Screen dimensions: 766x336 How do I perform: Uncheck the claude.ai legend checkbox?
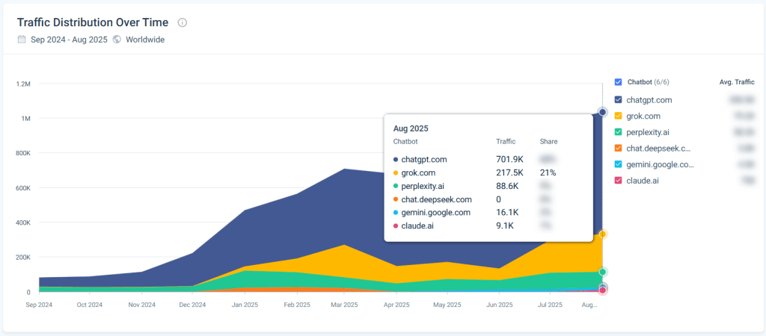tap(618, 181)
